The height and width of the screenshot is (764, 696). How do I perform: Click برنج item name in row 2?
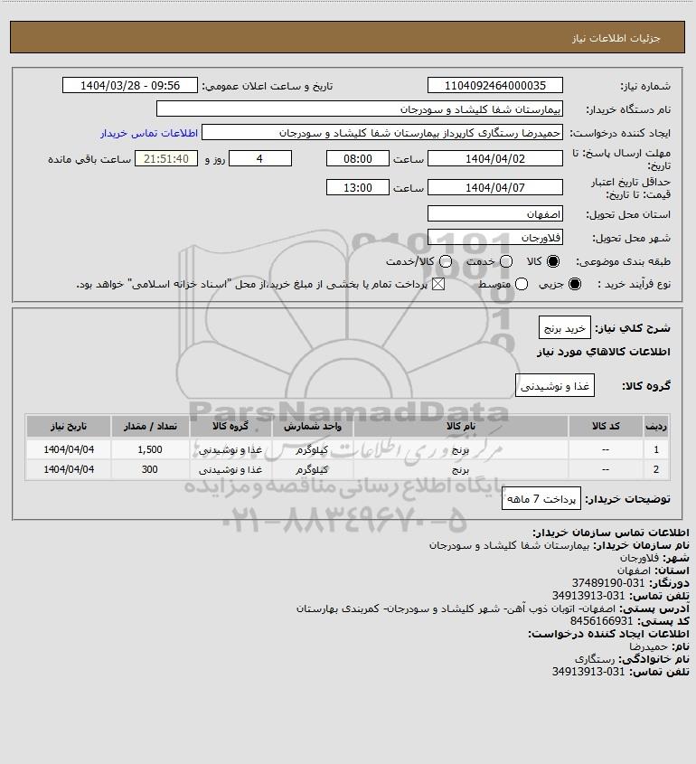pyautogui.click(x=460, y=470)
